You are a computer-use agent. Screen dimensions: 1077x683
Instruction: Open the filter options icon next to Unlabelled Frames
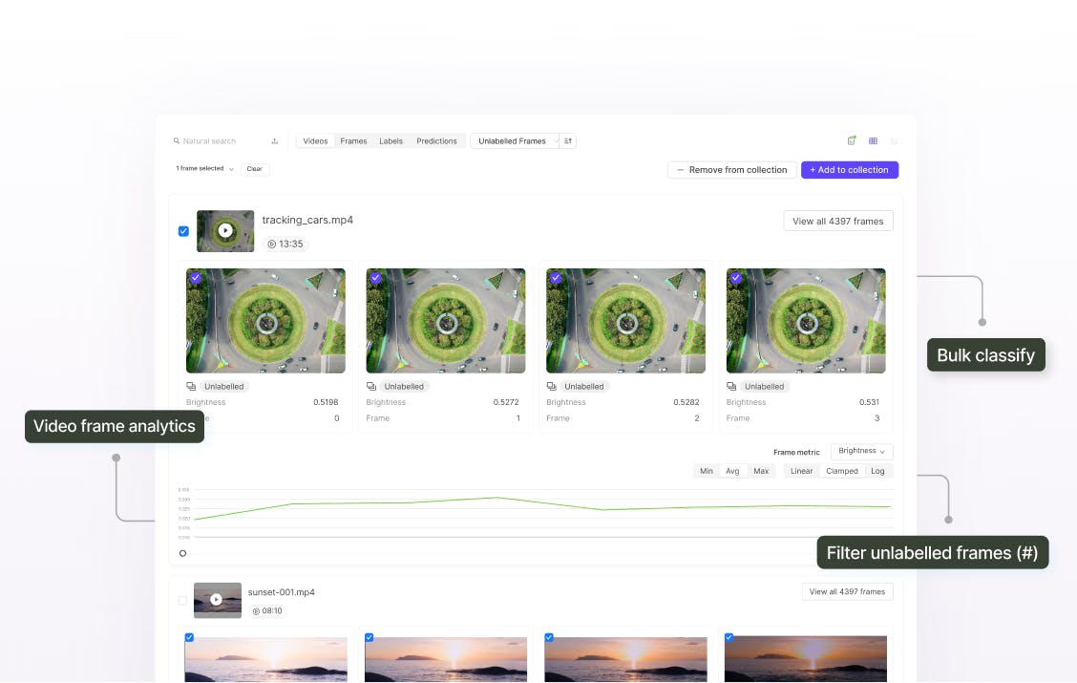(x=568, y=140)
